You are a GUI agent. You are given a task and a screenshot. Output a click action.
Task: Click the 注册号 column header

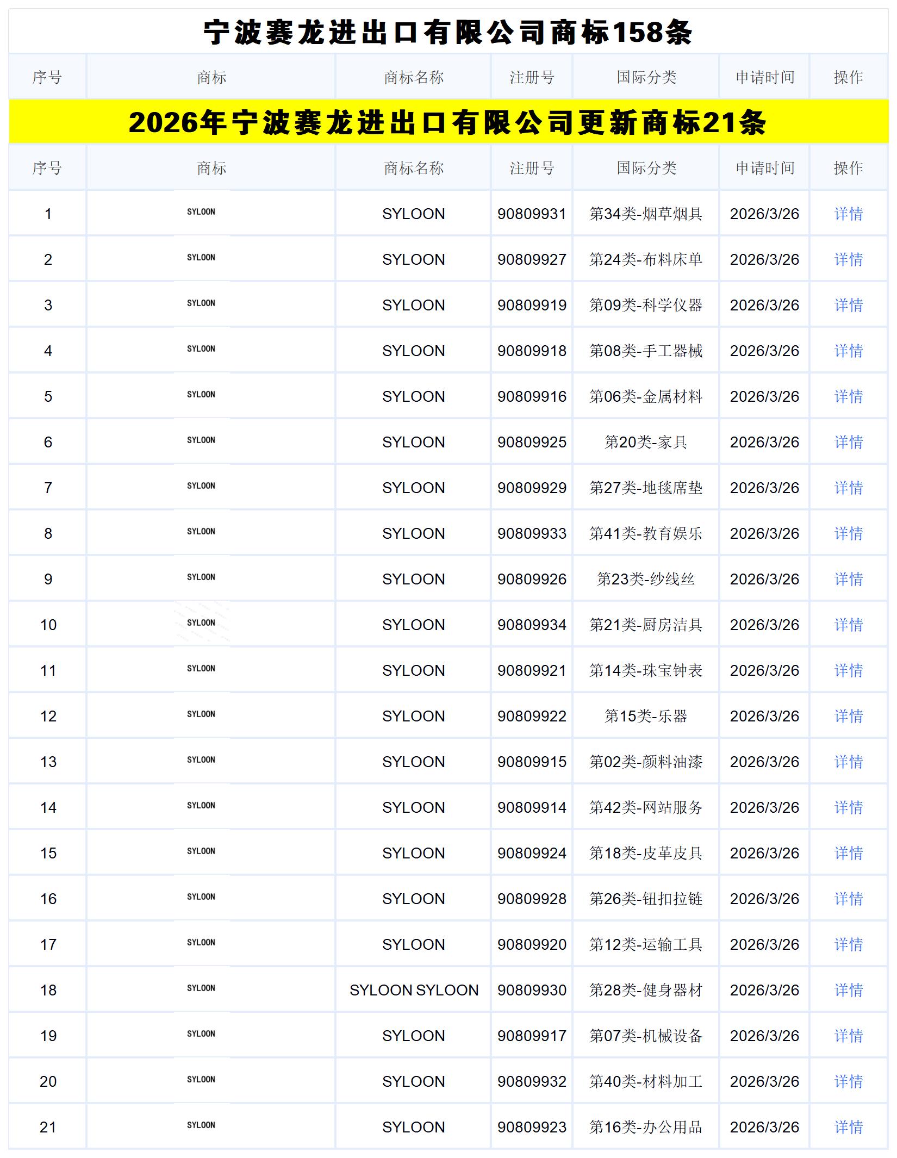pos(532,168)
